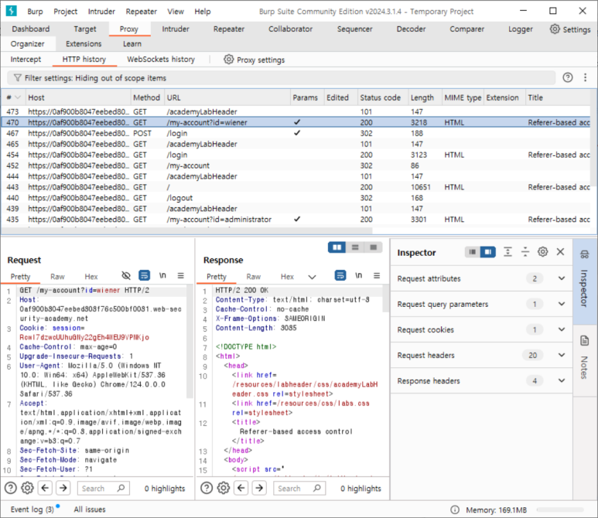Image resolution: width=598 pixels, height=518 pixels.
Task: Open Event log in status bar
Action: 32,509
